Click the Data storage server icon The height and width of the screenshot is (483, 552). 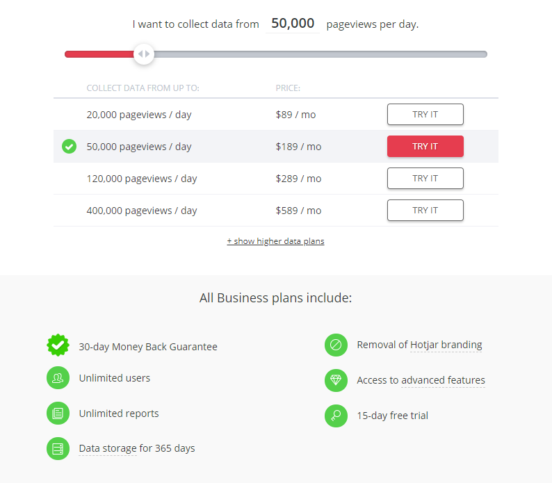coord(58,448)
